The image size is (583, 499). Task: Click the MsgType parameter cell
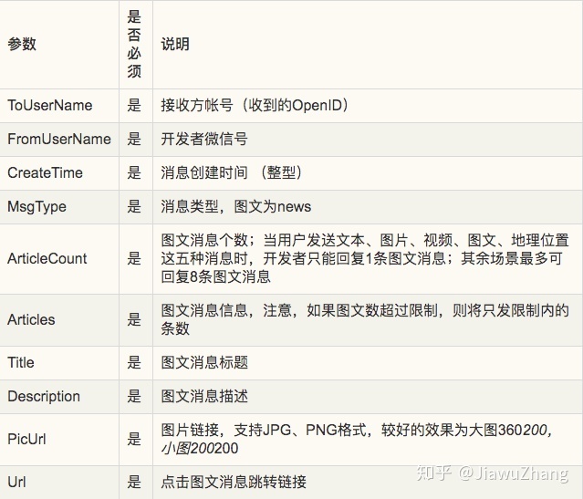[36, 207]
